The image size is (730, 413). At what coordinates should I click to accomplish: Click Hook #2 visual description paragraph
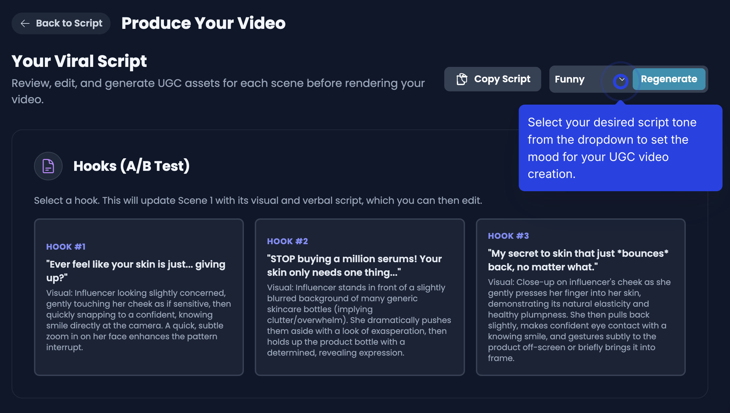pyautogui.click(x=359, y=320)
